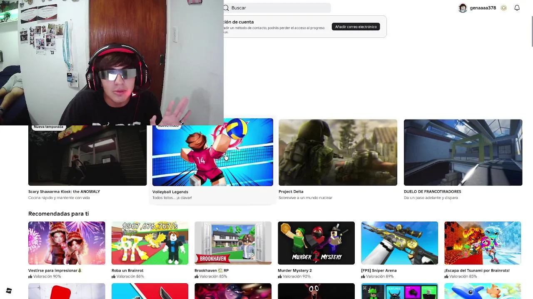Screen dimensions: 533x299
Task: Open [FPS] Sniper Arena game tile
Action: tap(399, 243)
